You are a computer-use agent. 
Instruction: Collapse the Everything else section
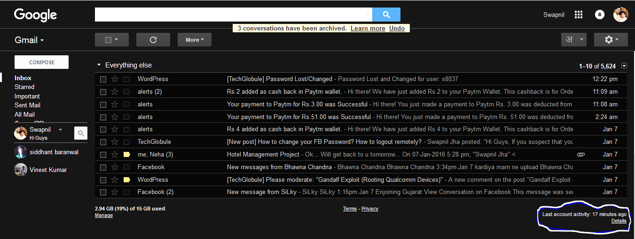coord(99,66)
